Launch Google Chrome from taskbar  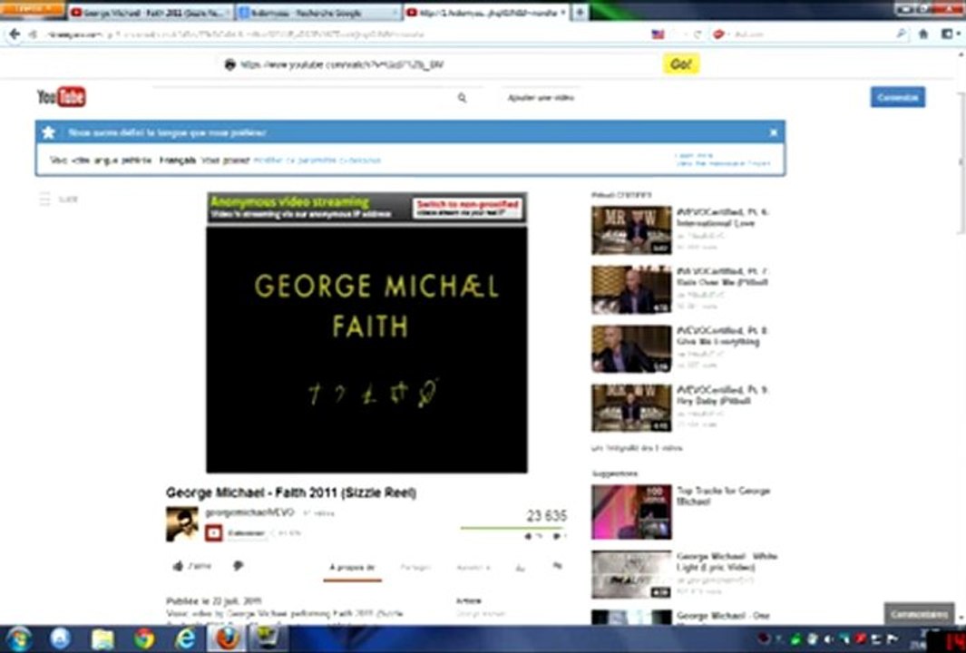pyautogui.click(x=144, y=639)
